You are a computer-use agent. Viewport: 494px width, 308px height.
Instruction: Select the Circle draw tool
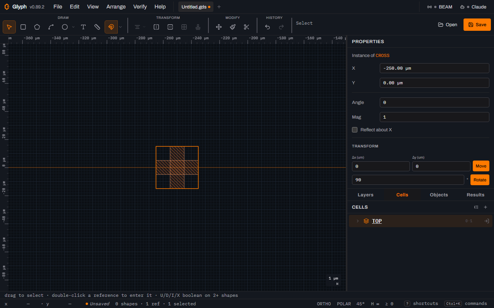[65, 27]
